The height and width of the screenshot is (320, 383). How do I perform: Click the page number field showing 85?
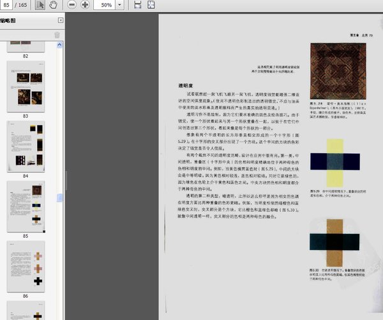[x=6, y=5]
